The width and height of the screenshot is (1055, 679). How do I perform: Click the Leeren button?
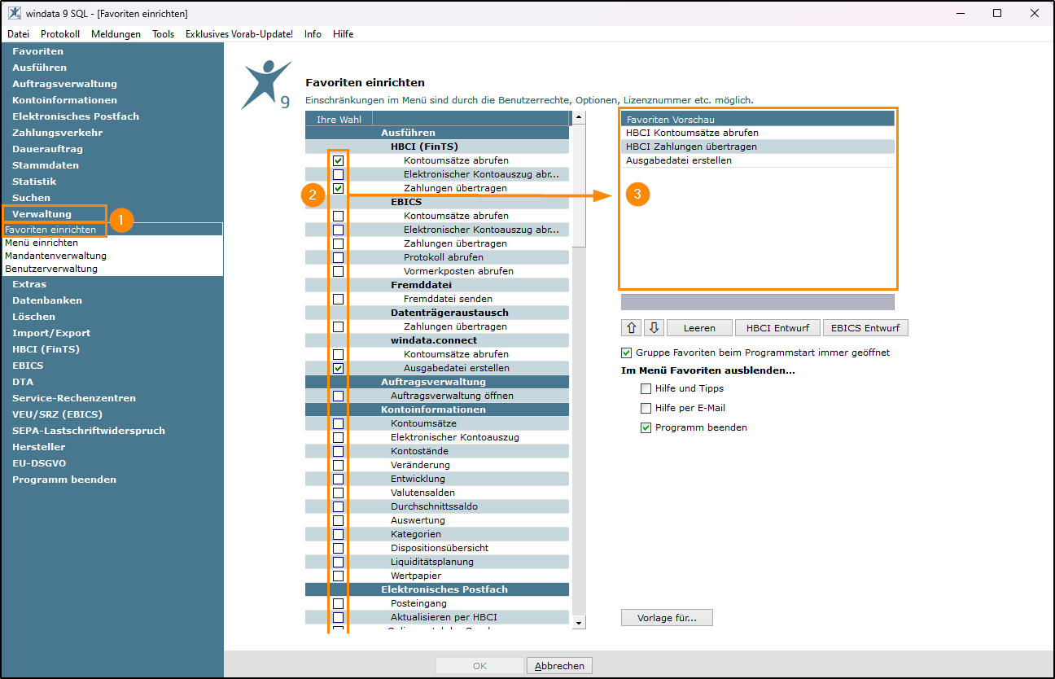[699, 328]
